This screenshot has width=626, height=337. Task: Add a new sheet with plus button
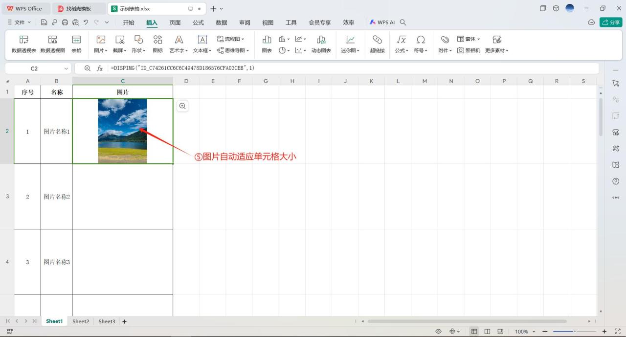tap(124, 321)
